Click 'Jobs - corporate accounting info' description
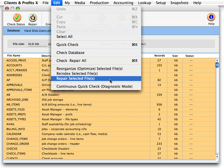 tap(64, 129)
